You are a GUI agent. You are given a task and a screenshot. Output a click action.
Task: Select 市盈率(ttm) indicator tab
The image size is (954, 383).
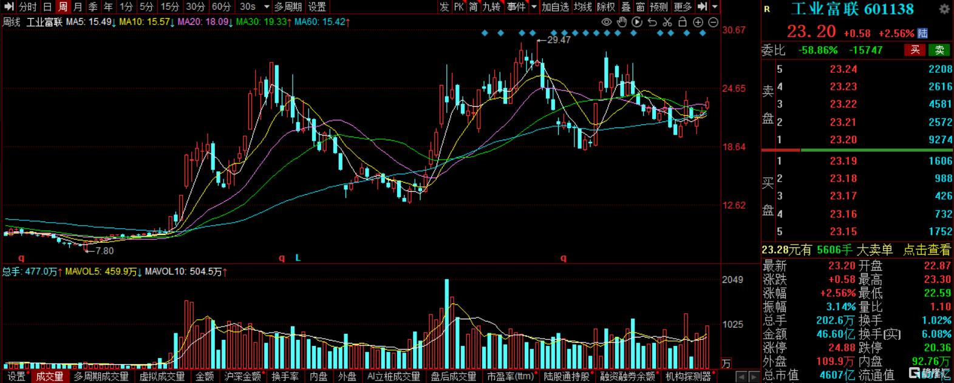pyautogui.click(x=510, y=376)
